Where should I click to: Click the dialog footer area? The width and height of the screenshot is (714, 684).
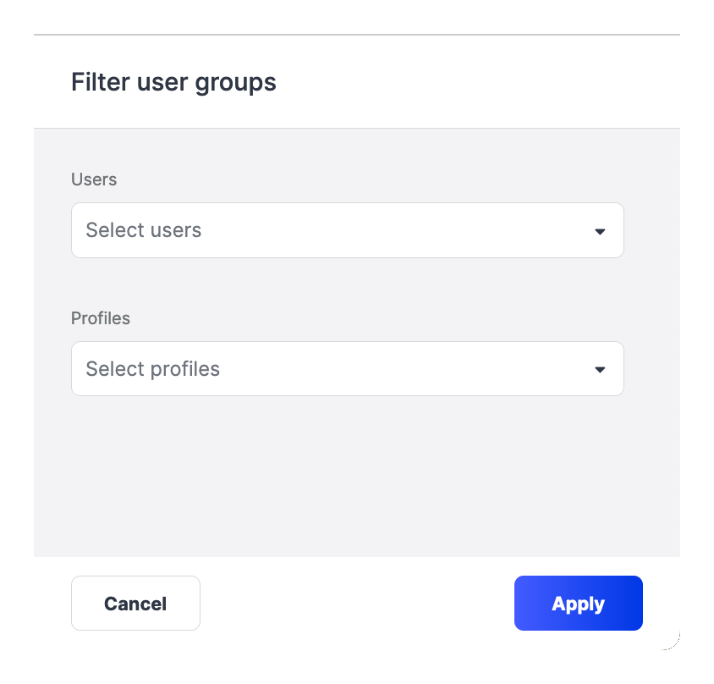click(355, 603)
